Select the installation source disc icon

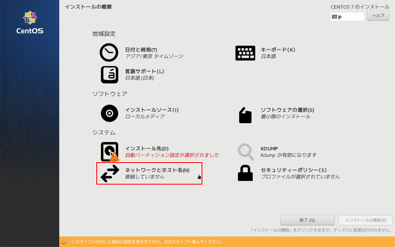click(110, 113)
